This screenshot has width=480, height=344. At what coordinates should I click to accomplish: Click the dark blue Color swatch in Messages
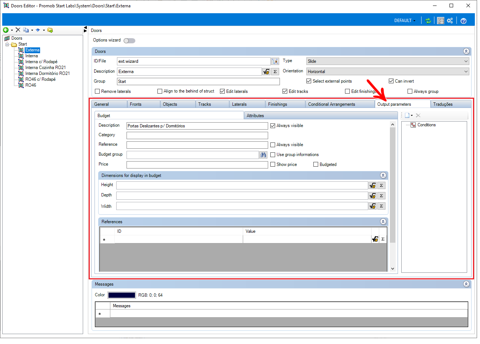[x=122, y=295]
